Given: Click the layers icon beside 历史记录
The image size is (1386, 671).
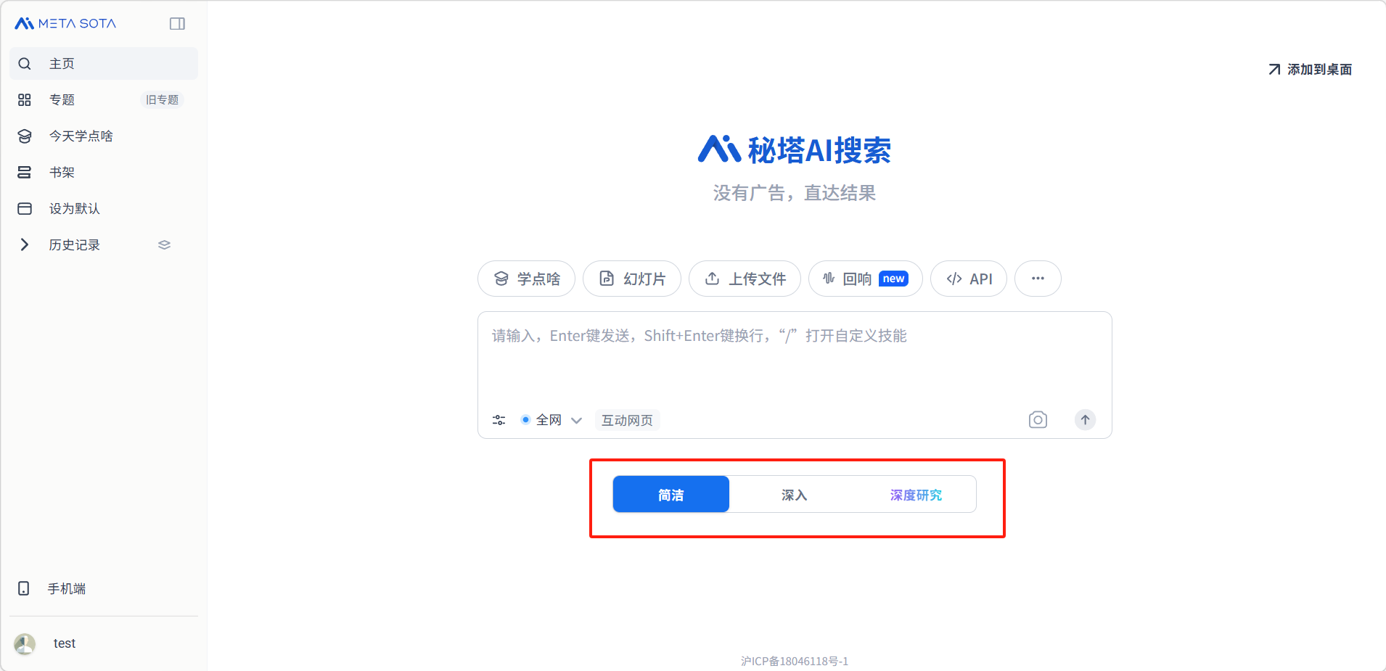Looking at the screenshot, I should coord(164,245).
